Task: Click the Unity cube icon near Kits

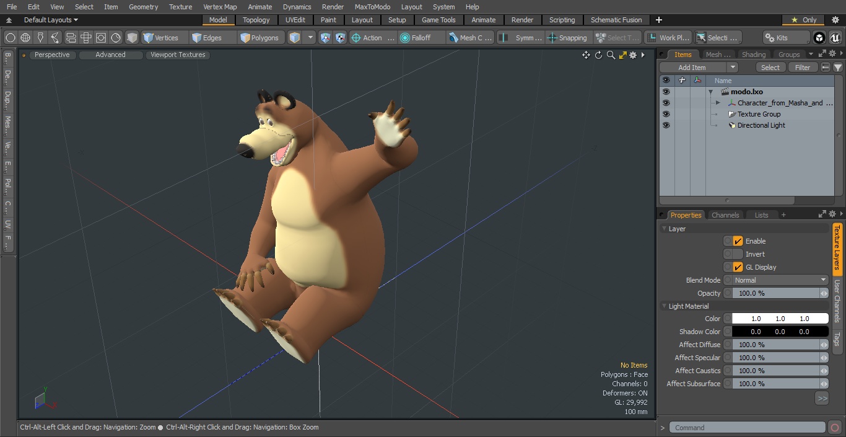Action: point(819,38)
